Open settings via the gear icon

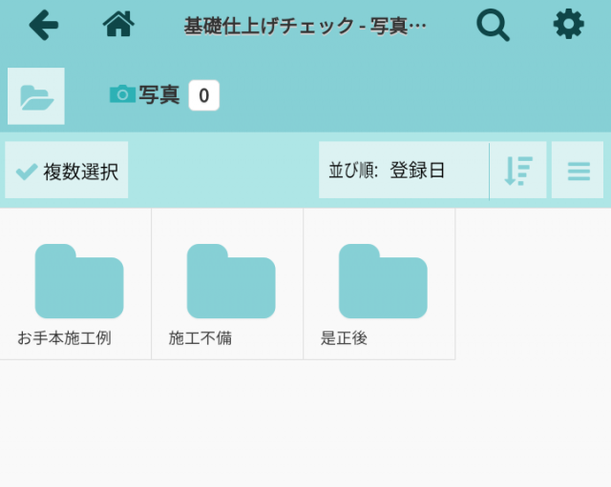coord(568,25)
